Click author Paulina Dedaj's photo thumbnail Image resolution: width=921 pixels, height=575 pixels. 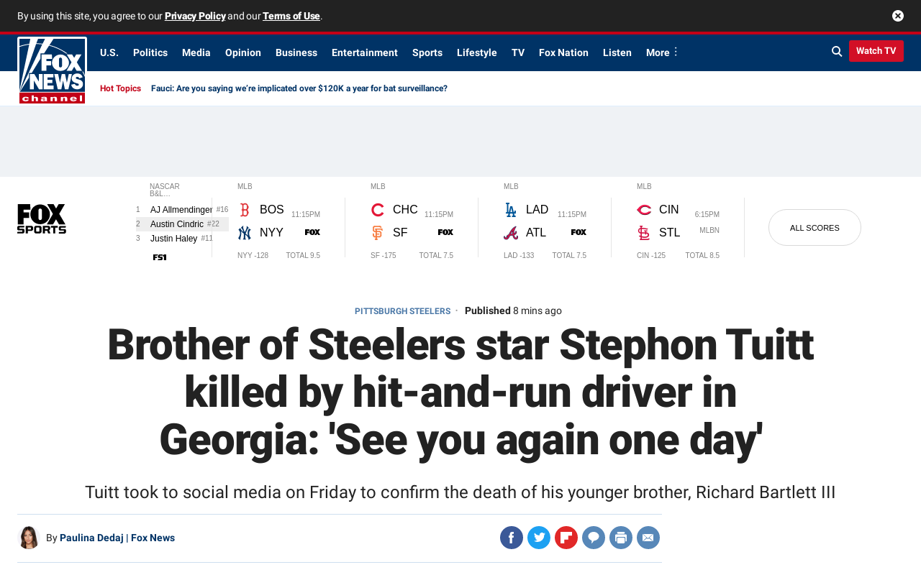point(29,538)
